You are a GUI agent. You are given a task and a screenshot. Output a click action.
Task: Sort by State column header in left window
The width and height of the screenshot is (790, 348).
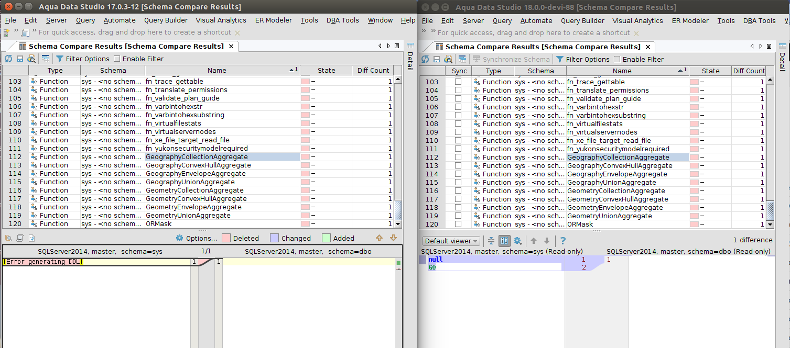[326, 70]
